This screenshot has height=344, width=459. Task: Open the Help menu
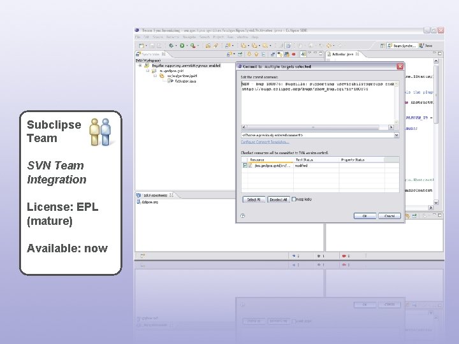(x=255, y=37)
